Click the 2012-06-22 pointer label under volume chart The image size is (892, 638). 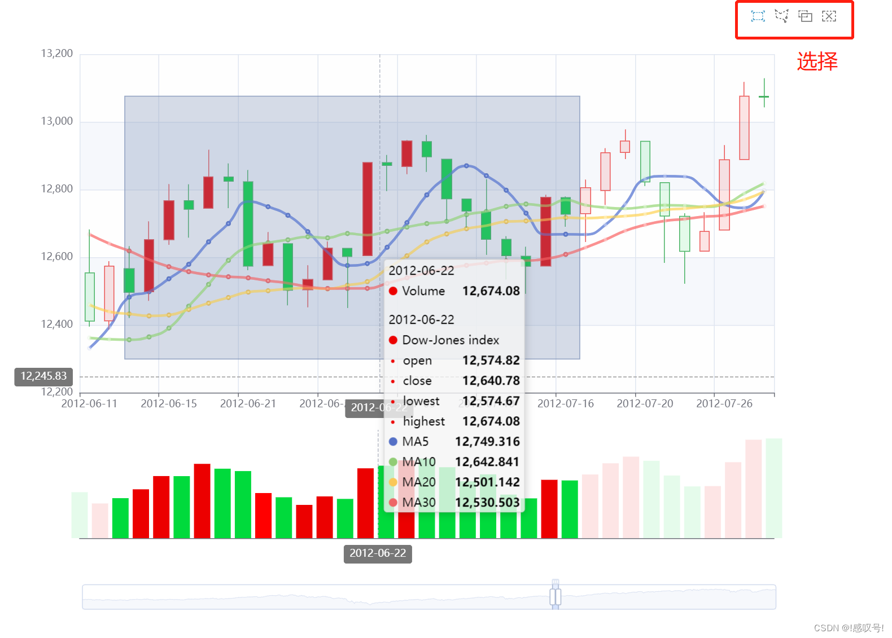pos(378,553)
